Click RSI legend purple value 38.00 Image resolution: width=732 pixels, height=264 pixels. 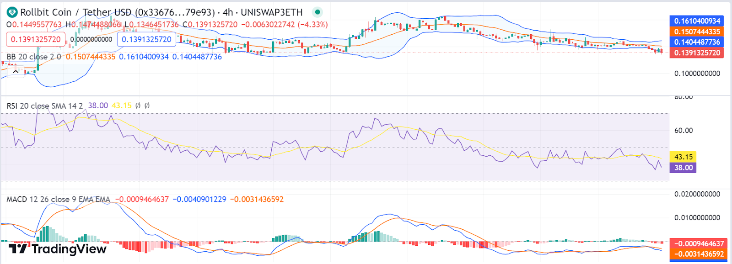pos(98,106)
